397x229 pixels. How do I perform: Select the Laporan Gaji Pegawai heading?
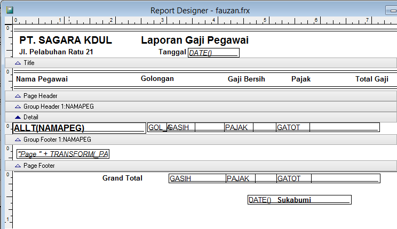(195, 40)
